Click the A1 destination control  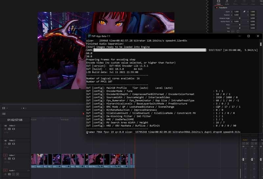(x=5, y=170)
